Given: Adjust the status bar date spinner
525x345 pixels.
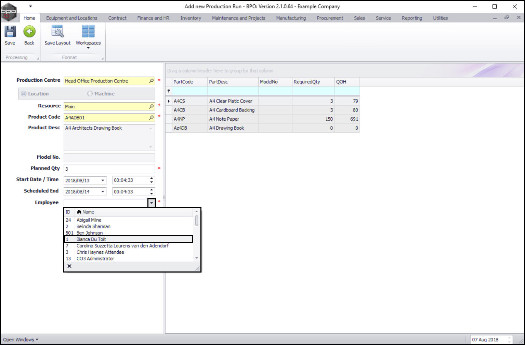Looking at the screenshot, I should point(510,340).
